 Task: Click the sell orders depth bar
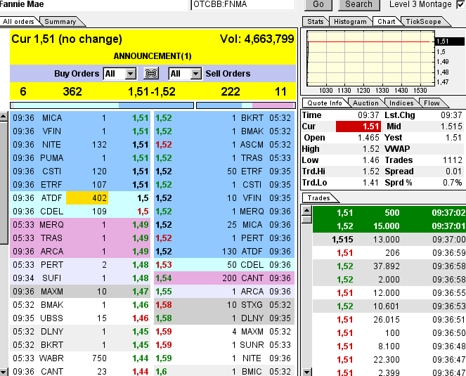246,105
